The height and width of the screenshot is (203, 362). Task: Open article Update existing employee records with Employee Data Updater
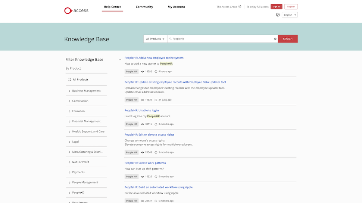(x=175, y=82)
